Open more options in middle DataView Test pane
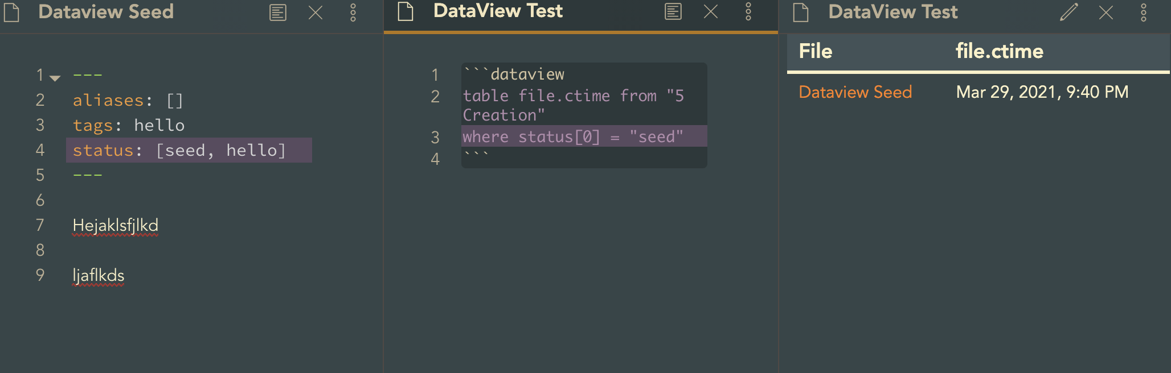Image resolution: width=1171 pixels, height=373 pixels. point(748,11)
